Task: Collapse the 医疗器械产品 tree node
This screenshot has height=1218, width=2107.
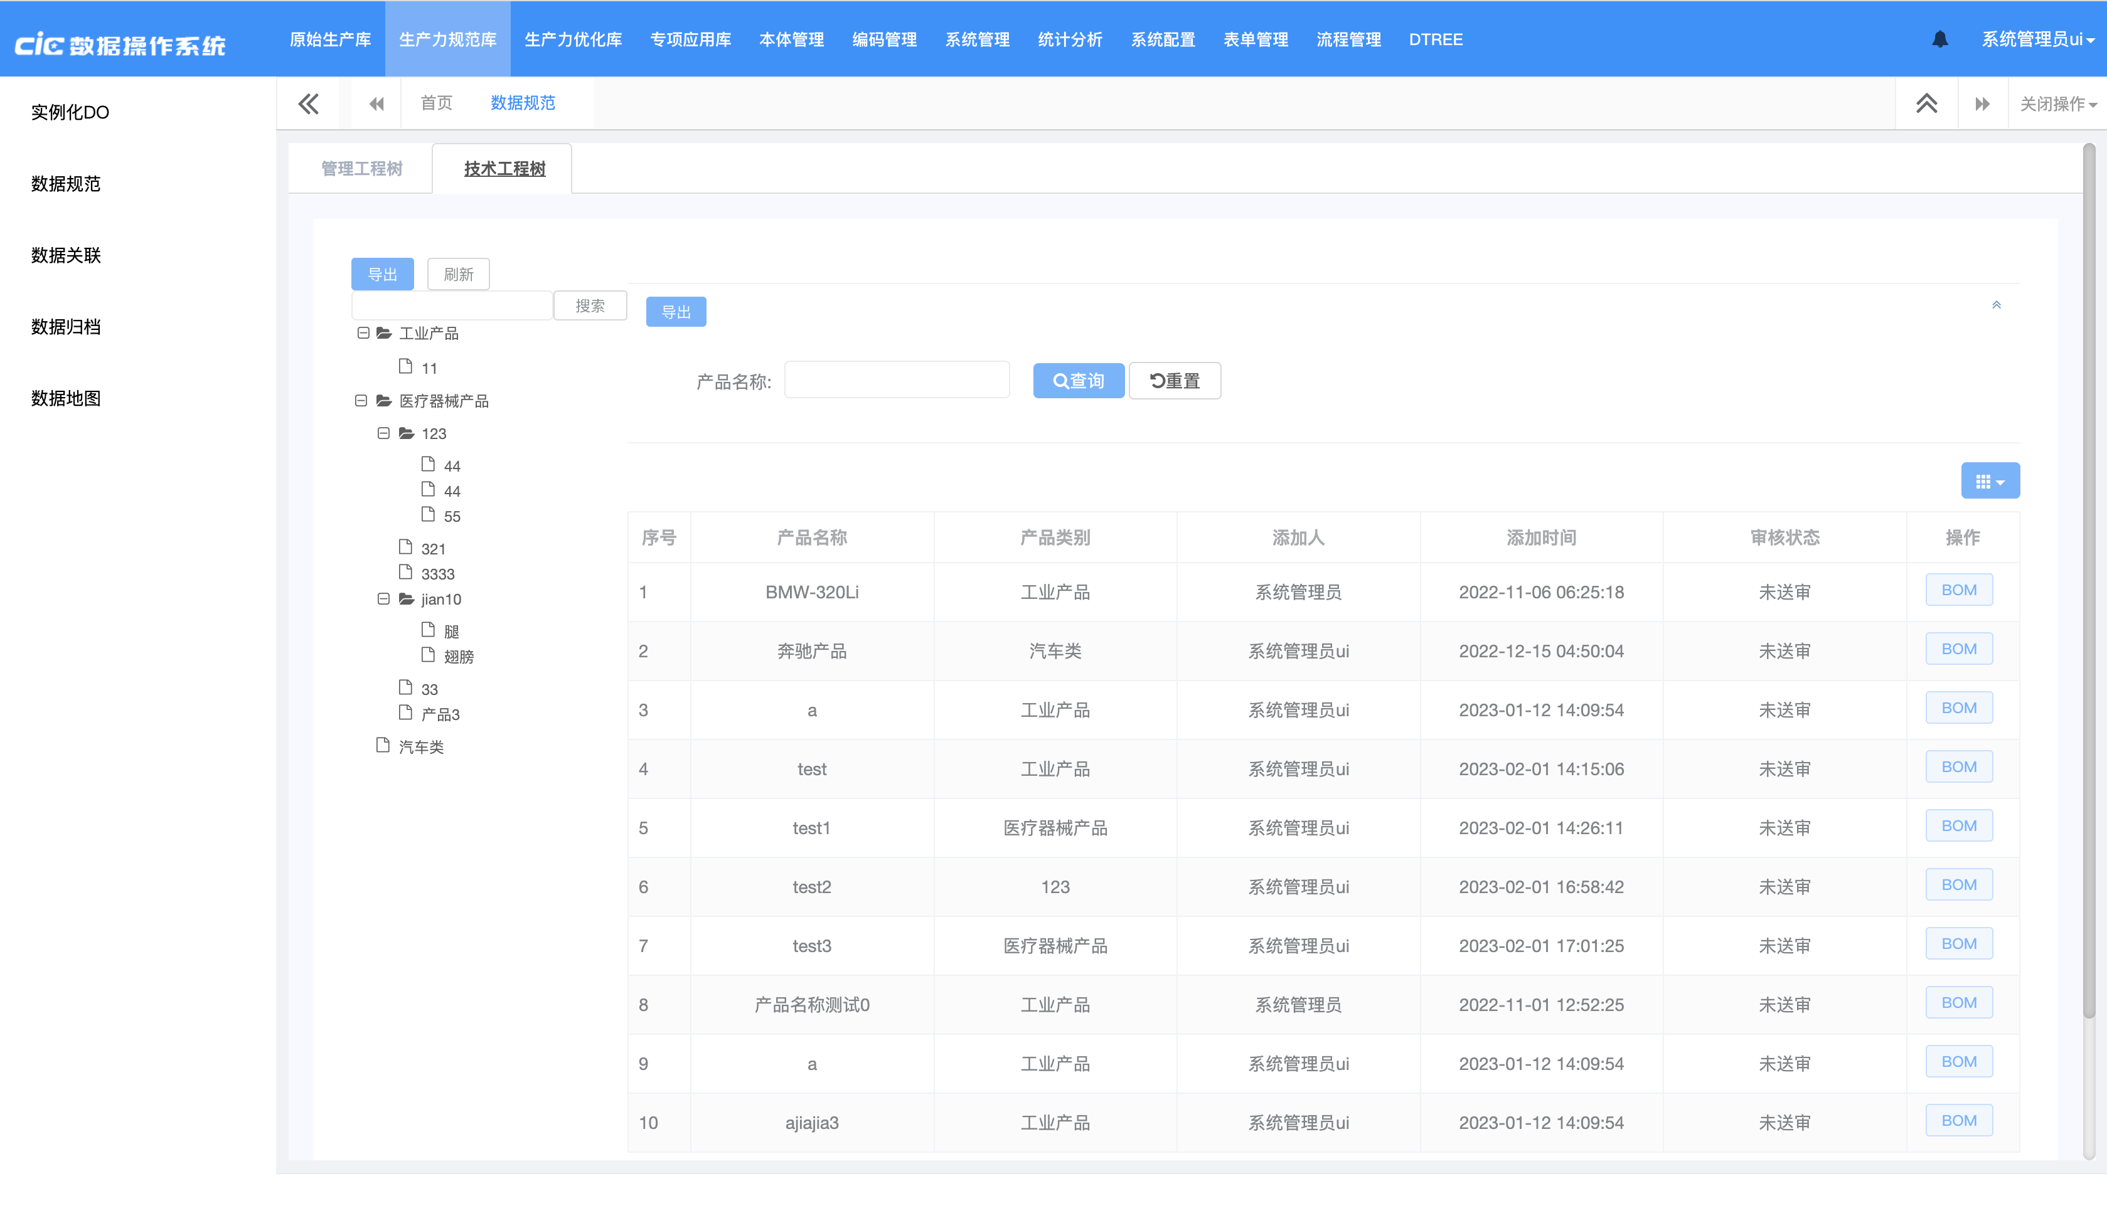Action: (361, 400)
